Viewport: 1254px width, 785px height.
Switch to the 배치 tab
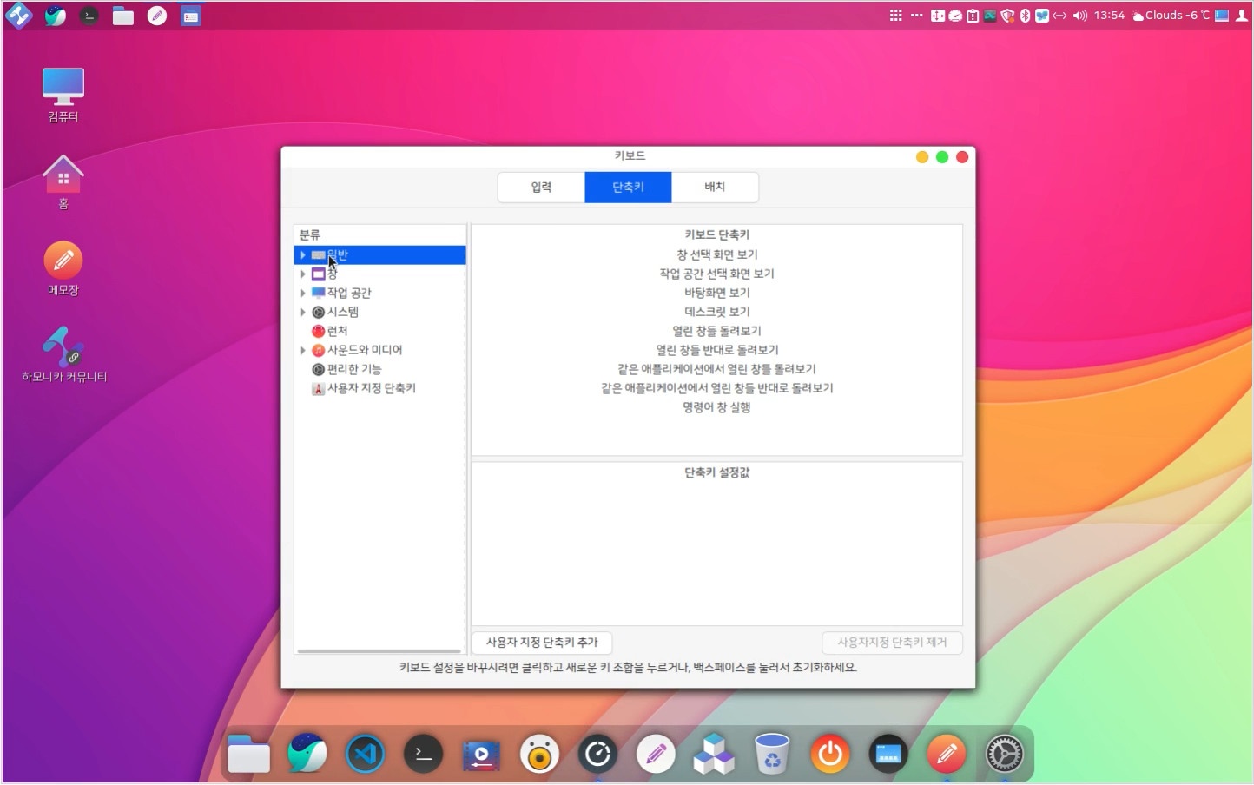[x=715, y=187]
